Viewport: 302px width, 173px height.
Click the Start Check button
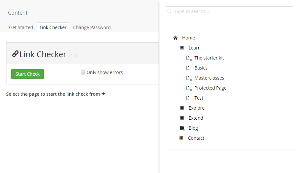pyautogui.click(x=28, y=74)
